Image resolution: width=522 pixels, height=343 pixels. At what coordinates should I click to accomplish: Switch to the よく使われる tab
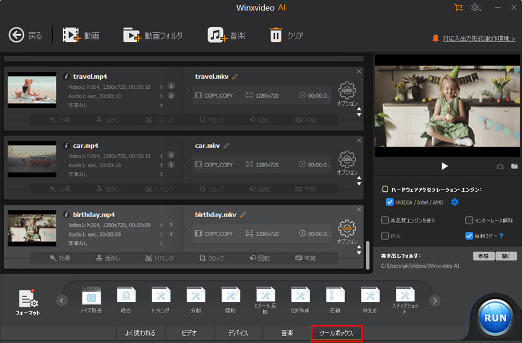pos(140,333)
